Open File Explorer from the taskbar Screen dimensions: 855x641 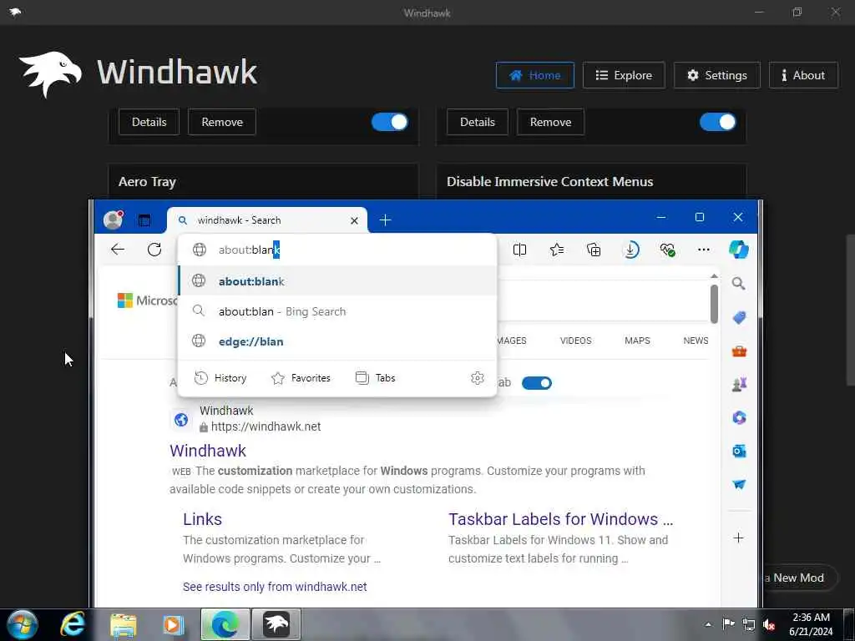click(x=124, y=624)
